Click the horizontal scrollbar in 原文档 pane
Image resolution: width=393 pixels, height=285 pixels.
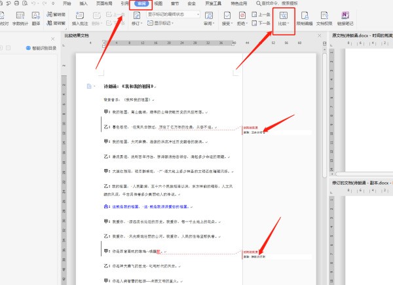(364, 174)
